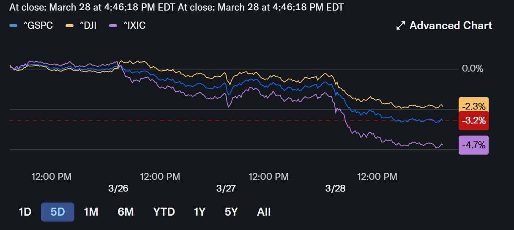
Task: Toggle the ^GSPC series label
Action: pos(38,26)
